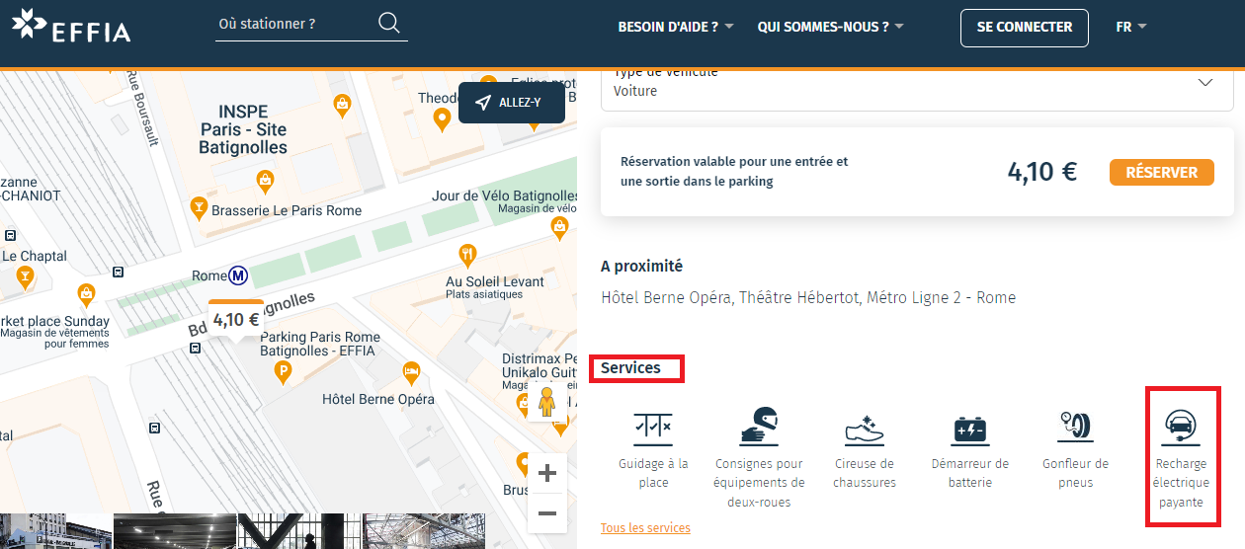This screenshot has height=549, width=1245.
Task: Click the Rome metro station M icon
Action: point(237,275)
